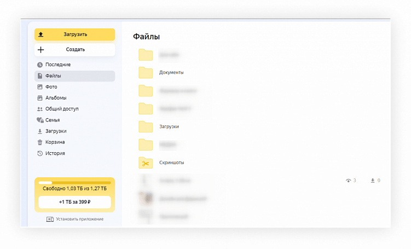The height and width of the screenshot is (249, 411).
Task: Click the folder icon directly above Скриншоты
Action: [146, 144]
